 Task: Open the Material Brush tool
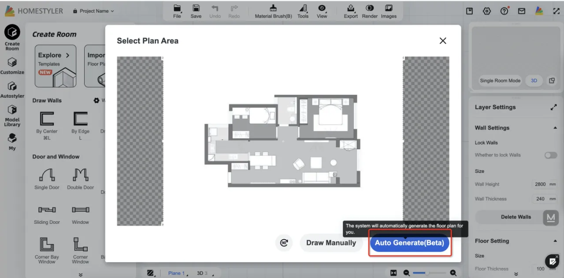(x=273, y=11)
